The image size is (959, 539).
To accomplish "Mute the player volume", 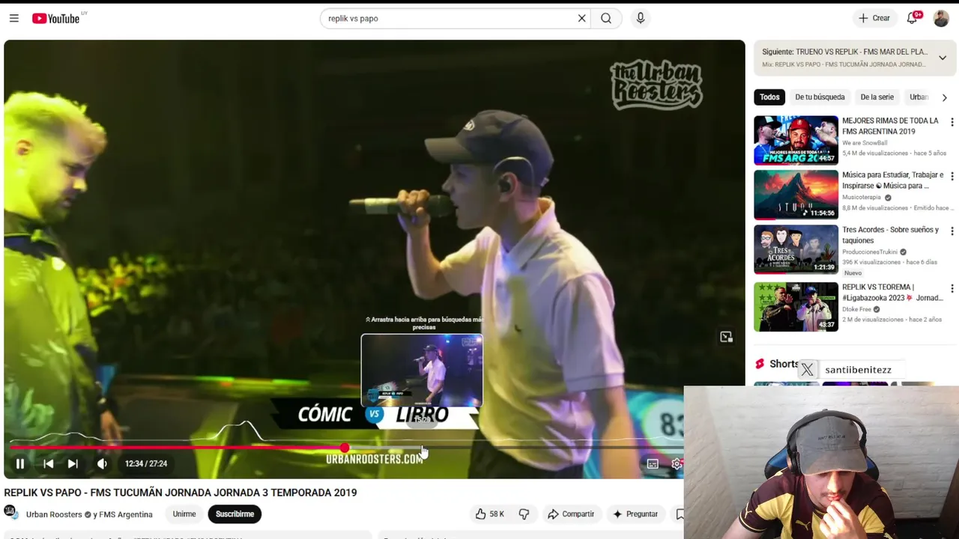I will point(102,463).
